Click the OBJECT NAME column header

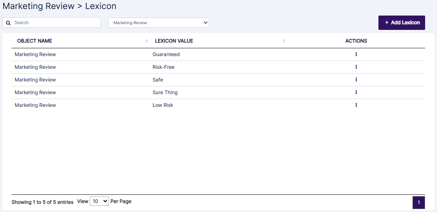click(34, 41)
